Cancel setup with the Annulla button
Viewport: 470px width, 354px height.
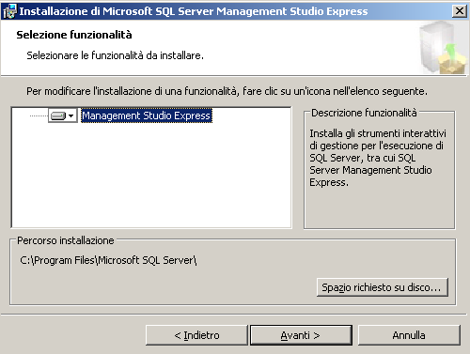(x=409, y=335)
